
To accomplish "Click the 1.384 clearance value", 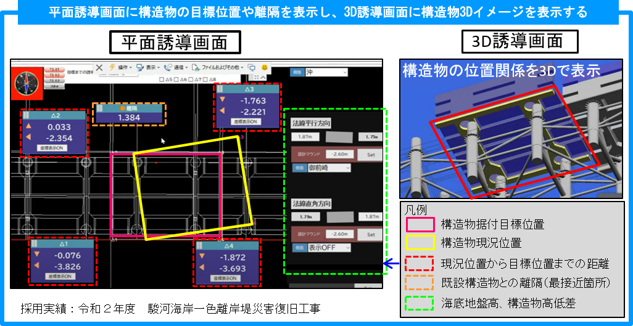I will pos(129,118).
